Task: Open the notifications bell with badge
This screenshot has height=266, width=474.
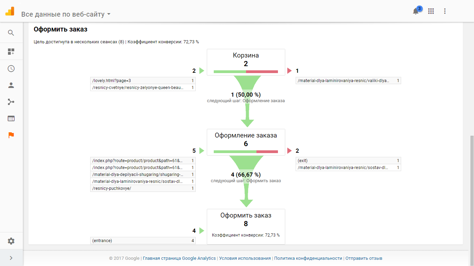Action: pyautogui.click(x=416, y=10)
